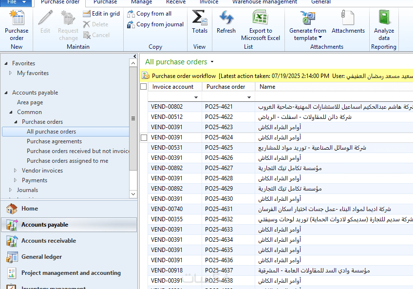Open the File menu
413x289 pixels.
pos(16,2)
